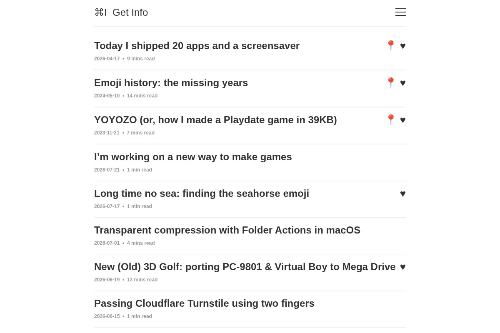The width and height of the screenshot is (500, 333).
Task: Click date 2026-06-19 under 3D Golf post
Action: [107, 280]
